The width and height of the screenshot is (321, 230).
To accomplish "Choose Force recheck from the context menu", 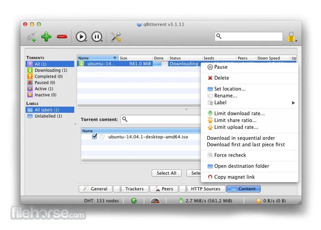I will [x=249, y=155].
